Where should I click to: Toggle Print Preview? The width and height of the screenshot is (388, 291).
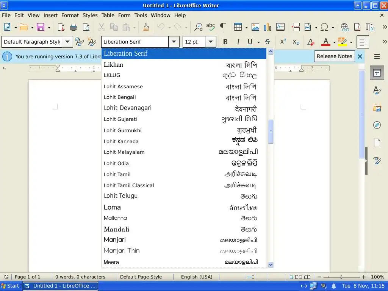click(x=86, y=27)
